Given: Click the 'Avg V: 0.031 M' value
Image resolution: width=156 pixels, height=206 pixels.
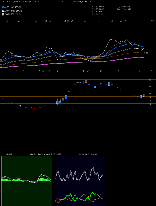Looking at the screenshot, I should click(x=124, y=7).
